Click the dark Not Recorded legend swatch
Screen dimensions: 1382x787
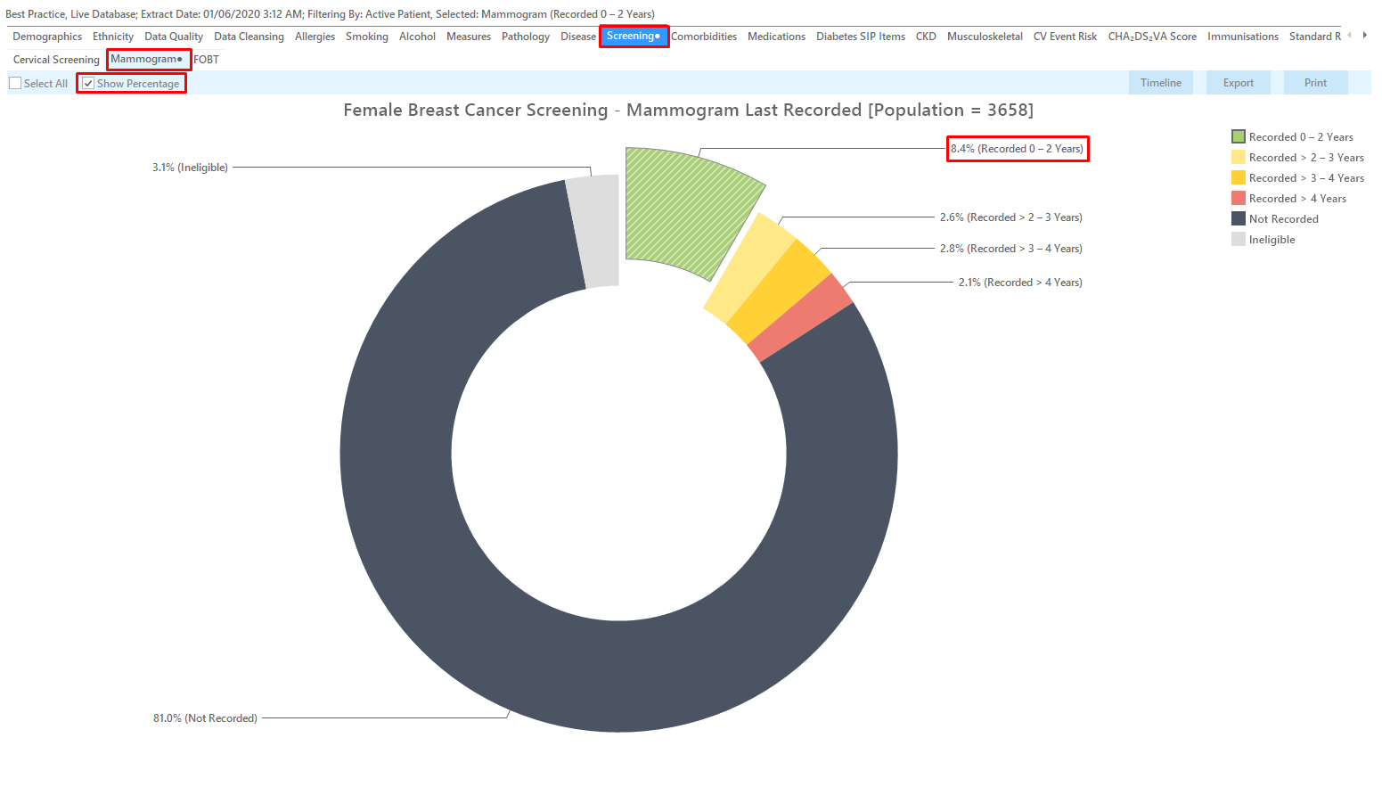pyautogui.click(x=1238, y=218)
